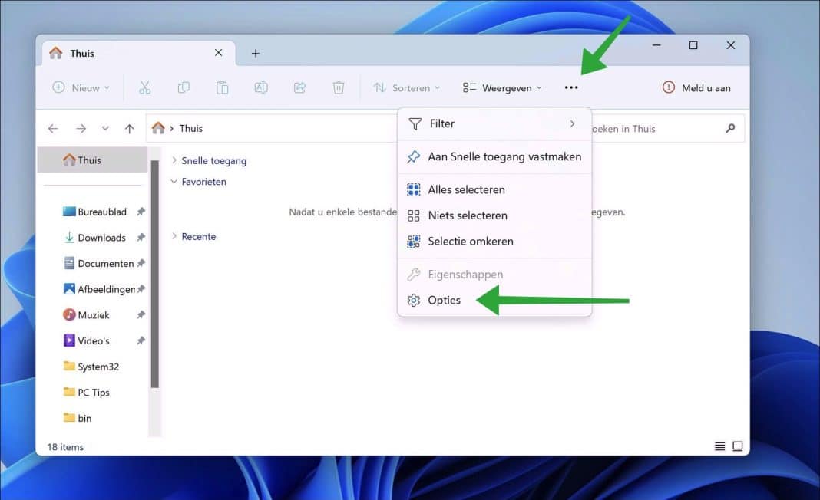Click the navigation pane scrollbar

[155, 275]
